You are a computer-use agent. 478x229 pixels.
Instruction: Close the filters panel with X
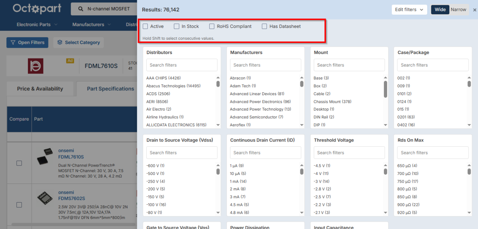[474, 10]
